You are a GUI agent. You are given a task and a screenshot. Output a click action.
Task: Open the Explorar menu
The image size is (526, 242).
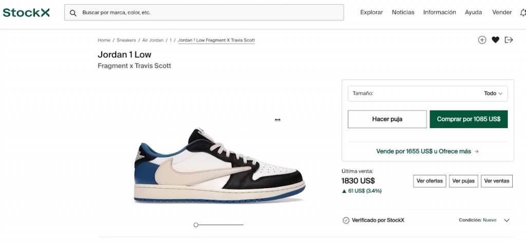[x=371, y=12]
